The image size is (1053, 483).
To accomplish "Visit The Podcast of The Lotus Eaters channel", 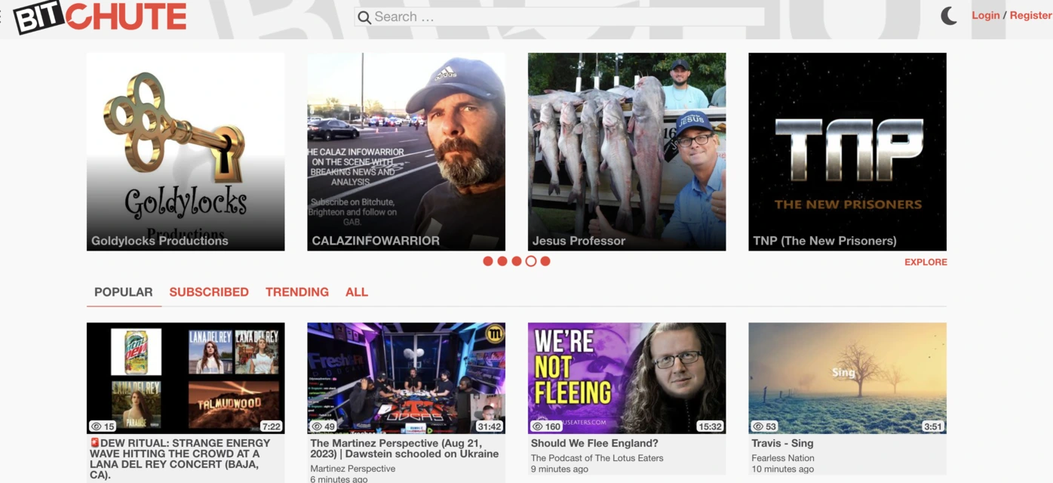I will pos(597,458).
